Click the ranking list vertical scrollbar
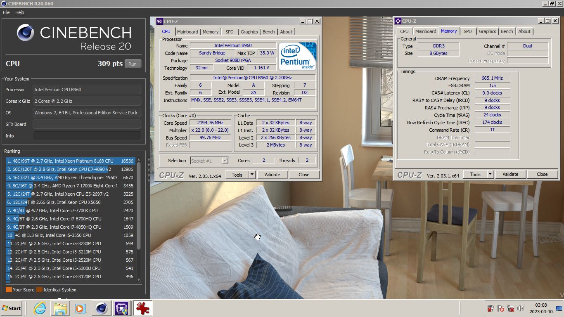Viewport: 564px width, 317px height. coord(139,206)
